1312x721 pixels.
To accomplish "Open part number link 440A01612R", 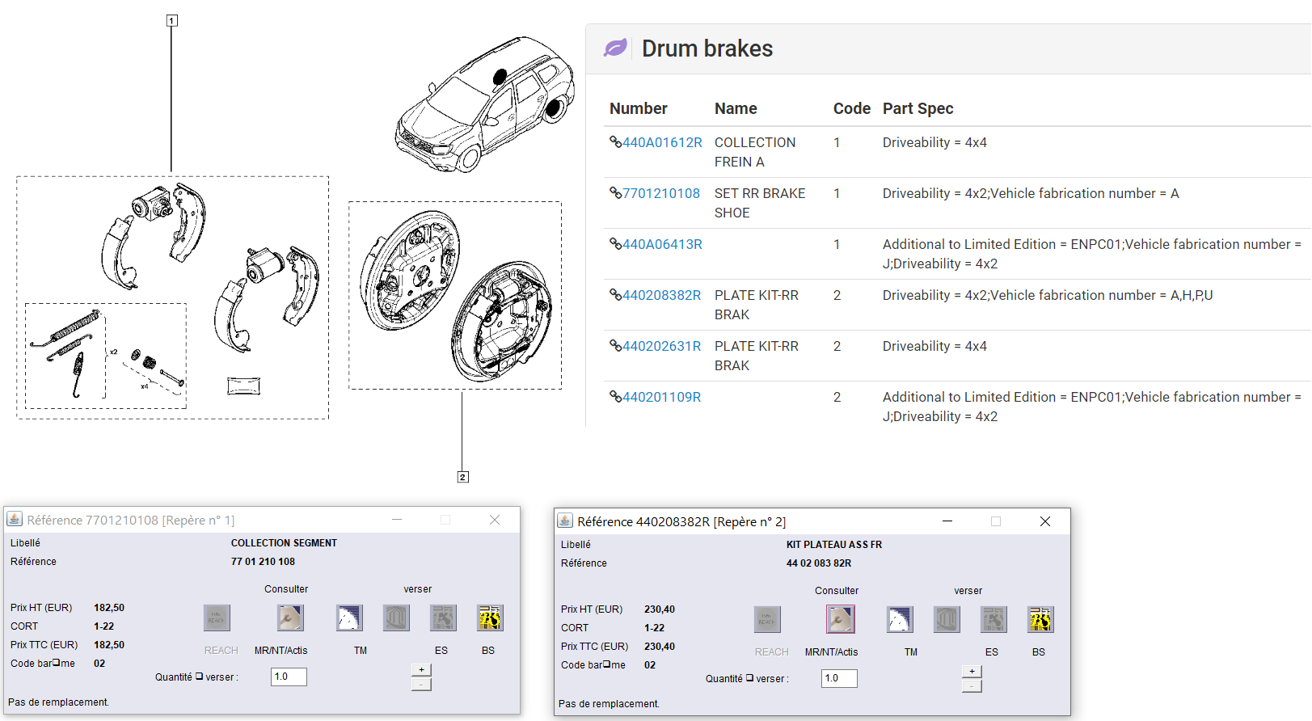I will (661, 142).
